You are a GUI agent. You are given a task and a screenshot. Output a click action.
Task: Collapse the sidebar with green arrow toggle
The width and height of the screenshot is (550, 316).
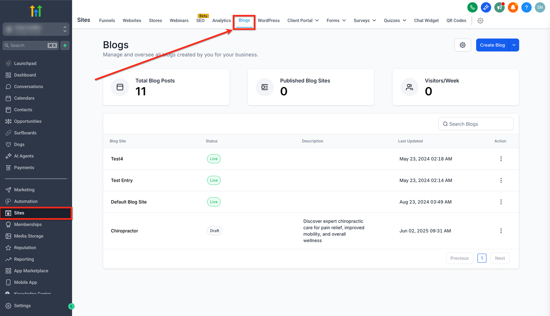pyautogui.click(x=71, y=306)
